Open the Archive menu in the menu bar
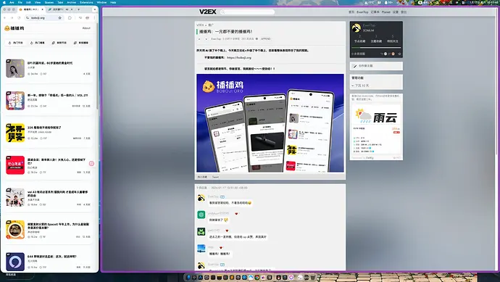 tap(72, 2)
